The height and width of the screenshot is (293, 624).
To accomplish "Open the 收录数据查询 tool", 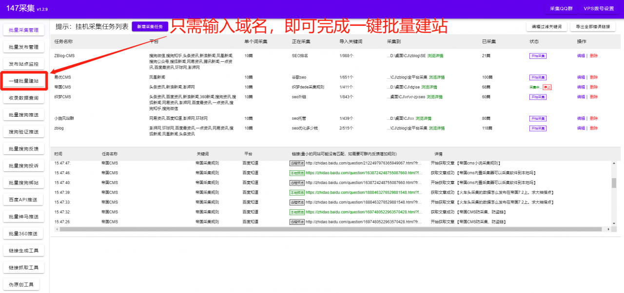I will pos(23,97).
